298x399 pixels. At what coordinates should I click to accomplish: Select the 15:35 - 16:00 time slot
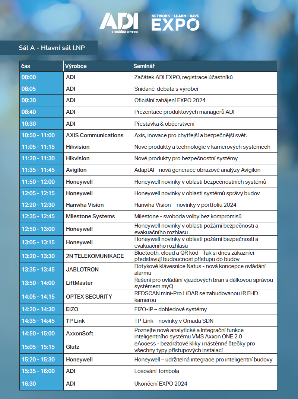point(42,371)
